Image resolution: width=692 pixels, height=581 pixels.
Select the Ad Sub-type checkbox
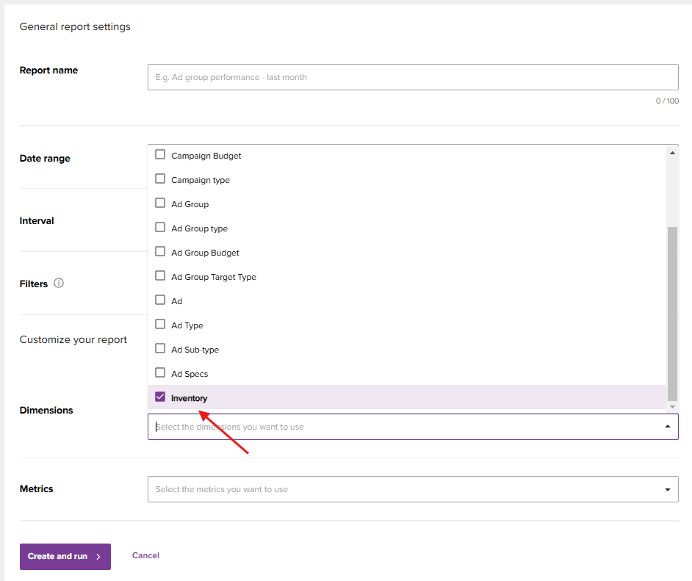pos(160,348)
